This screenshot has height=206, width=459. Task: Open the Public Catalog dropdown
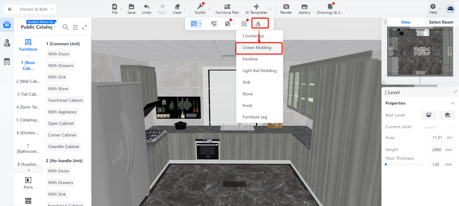(38, 27)
